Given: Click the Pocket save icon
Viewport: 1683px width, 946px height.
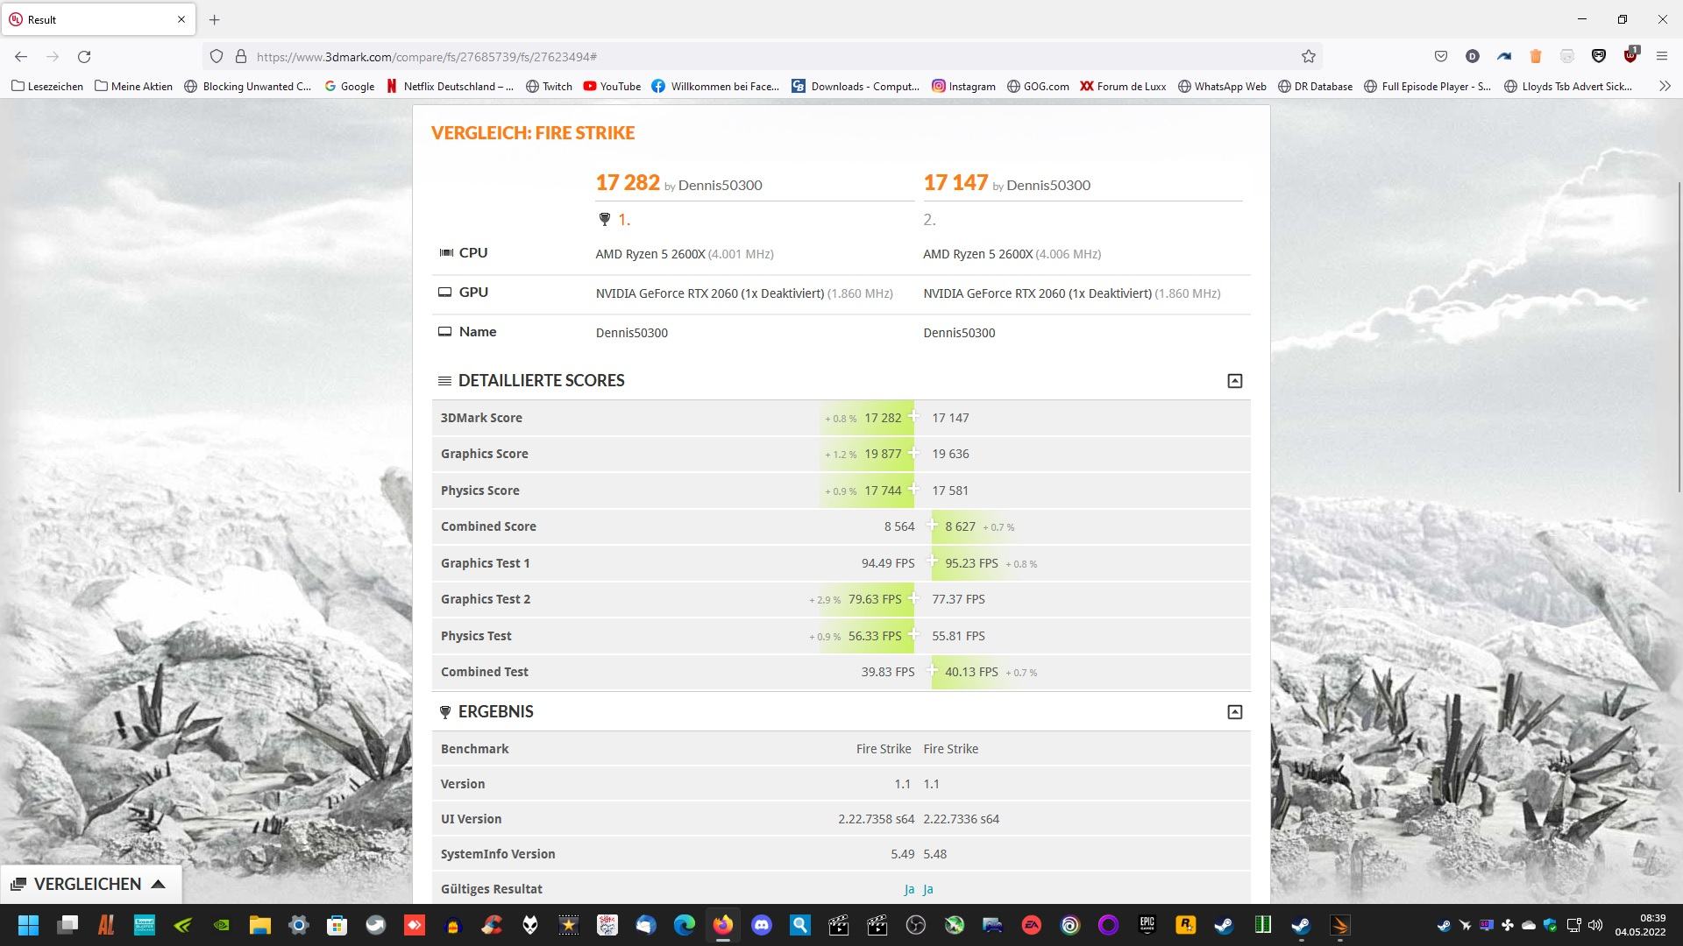Looking at the screenshot, I should (1440, 56).
